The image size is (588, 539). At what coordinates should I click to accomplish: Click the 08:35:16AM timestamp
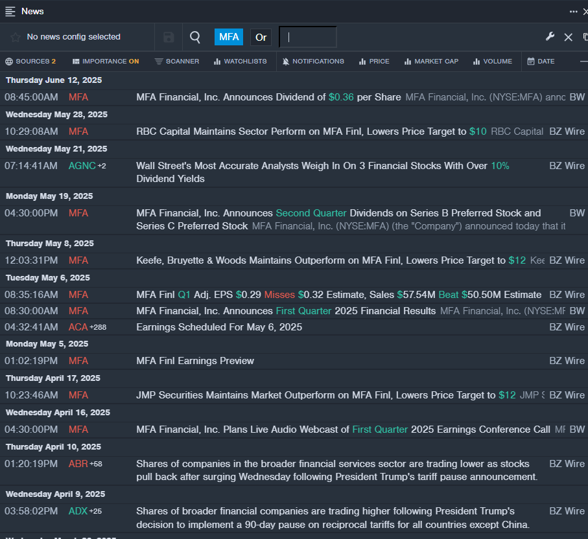31,295
